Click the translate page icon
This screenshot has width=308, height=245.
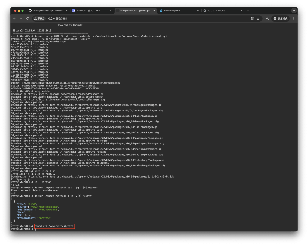252,19
